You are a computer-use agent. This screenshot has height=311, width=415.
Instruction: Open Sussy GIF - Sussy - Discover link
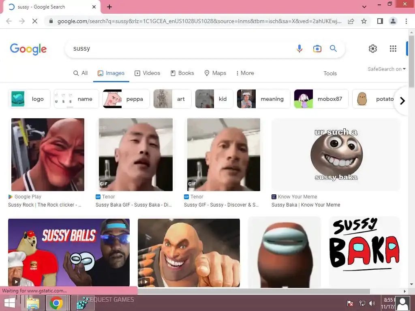pyautogui.click(x=221, y=205)
